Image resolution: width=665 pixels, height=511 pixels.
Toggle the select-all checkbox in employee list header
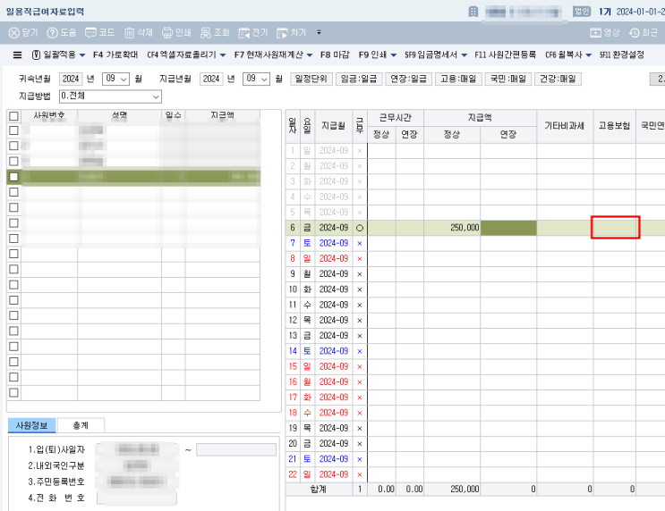pyautogui.click(x=13, y=116)
